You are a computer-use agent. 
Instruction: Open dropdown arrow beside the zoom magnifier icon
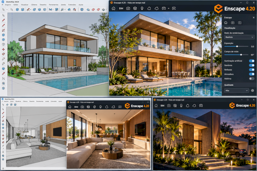[65, 10]
